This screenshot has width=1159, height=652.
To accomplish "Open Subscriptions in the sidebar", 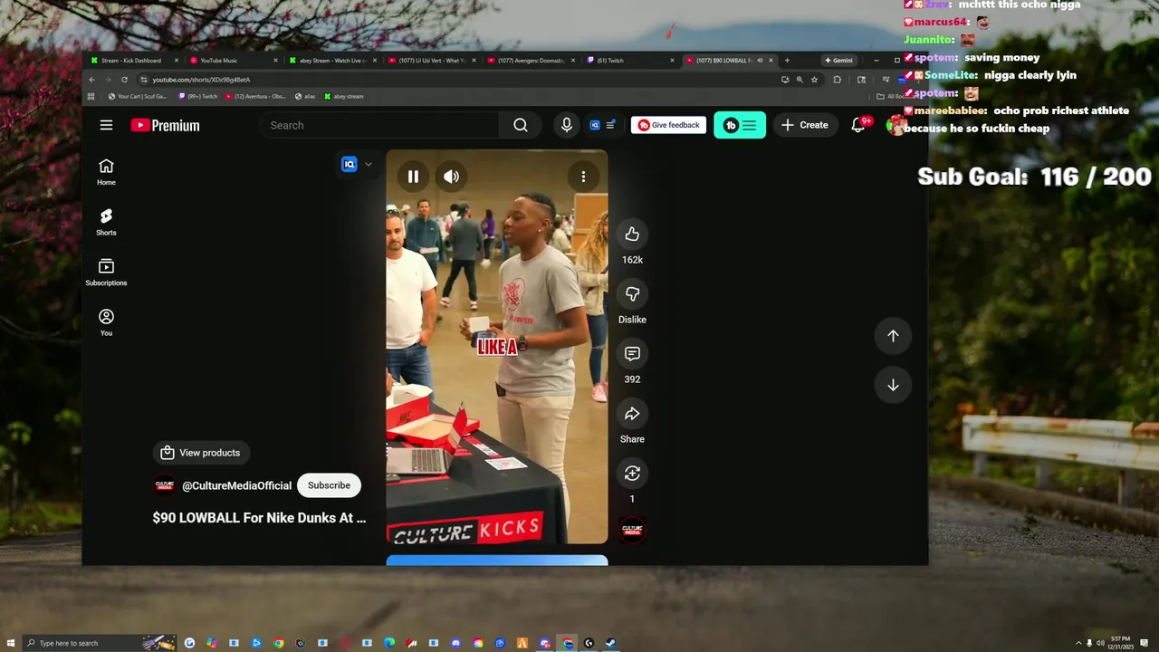I will [106, 272].
